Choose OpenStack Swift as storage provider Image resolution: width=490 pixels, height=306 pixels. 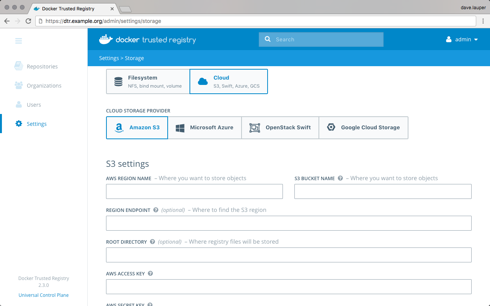coord(280,128)
